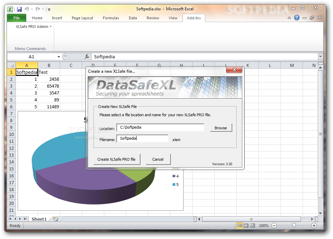The height and width of the screenshot is (239, 333).
Task: Open Microsoft Excel Help
Action: 297,18
